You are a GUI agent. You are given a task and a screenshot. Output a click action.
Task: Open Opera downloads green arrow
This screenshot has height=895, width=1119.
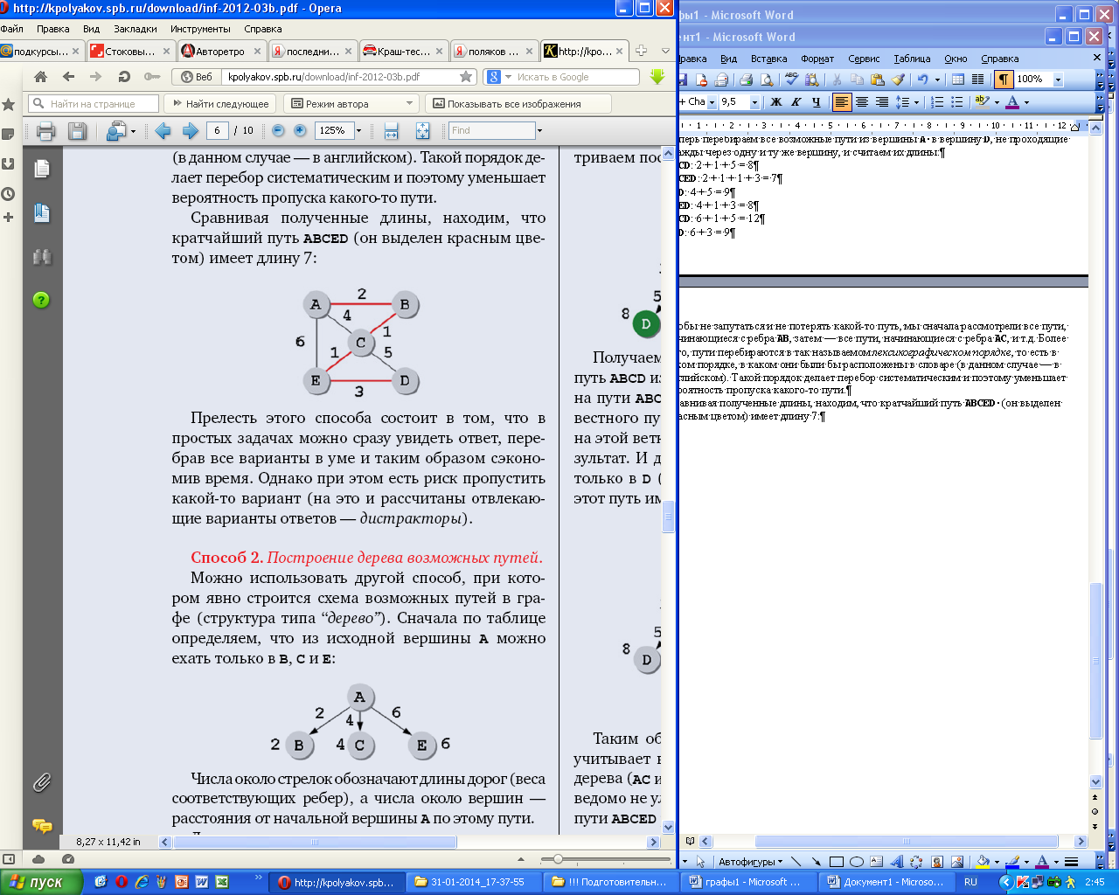pos(657,77)
